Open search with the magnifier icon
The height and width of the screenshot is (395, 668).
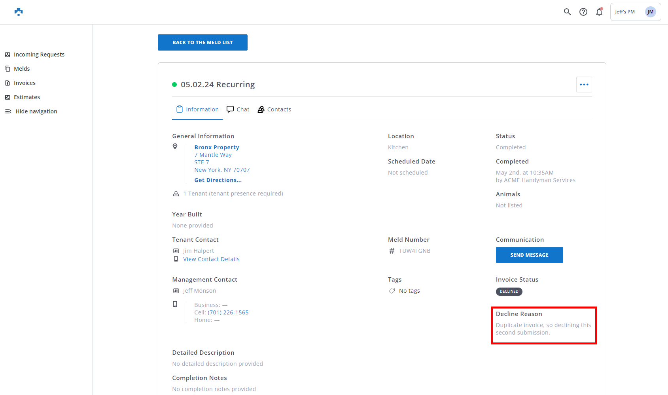tap(567, 12)
